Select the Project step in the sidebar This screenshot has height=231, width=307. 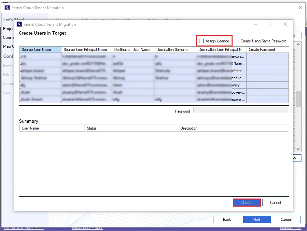[x=8, y=29]
